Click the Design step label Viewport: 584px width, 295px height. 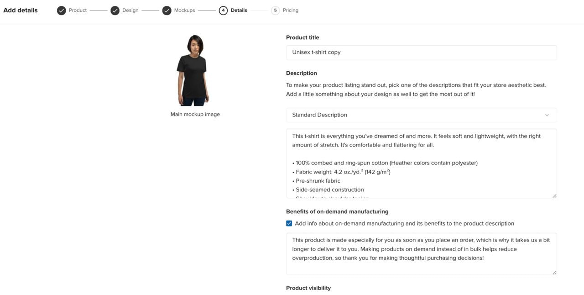click(x=130, y=10)
